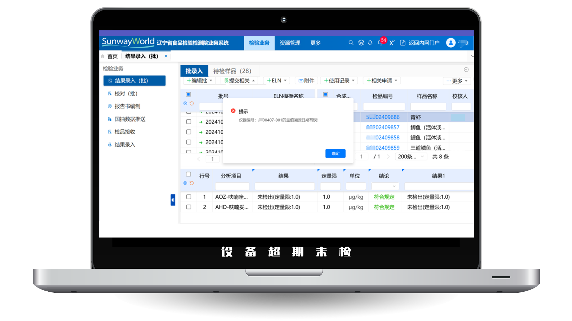Screen dimensions: 572x321
Task: Click the search magnifier icon in header
Action: click(351, 43)
